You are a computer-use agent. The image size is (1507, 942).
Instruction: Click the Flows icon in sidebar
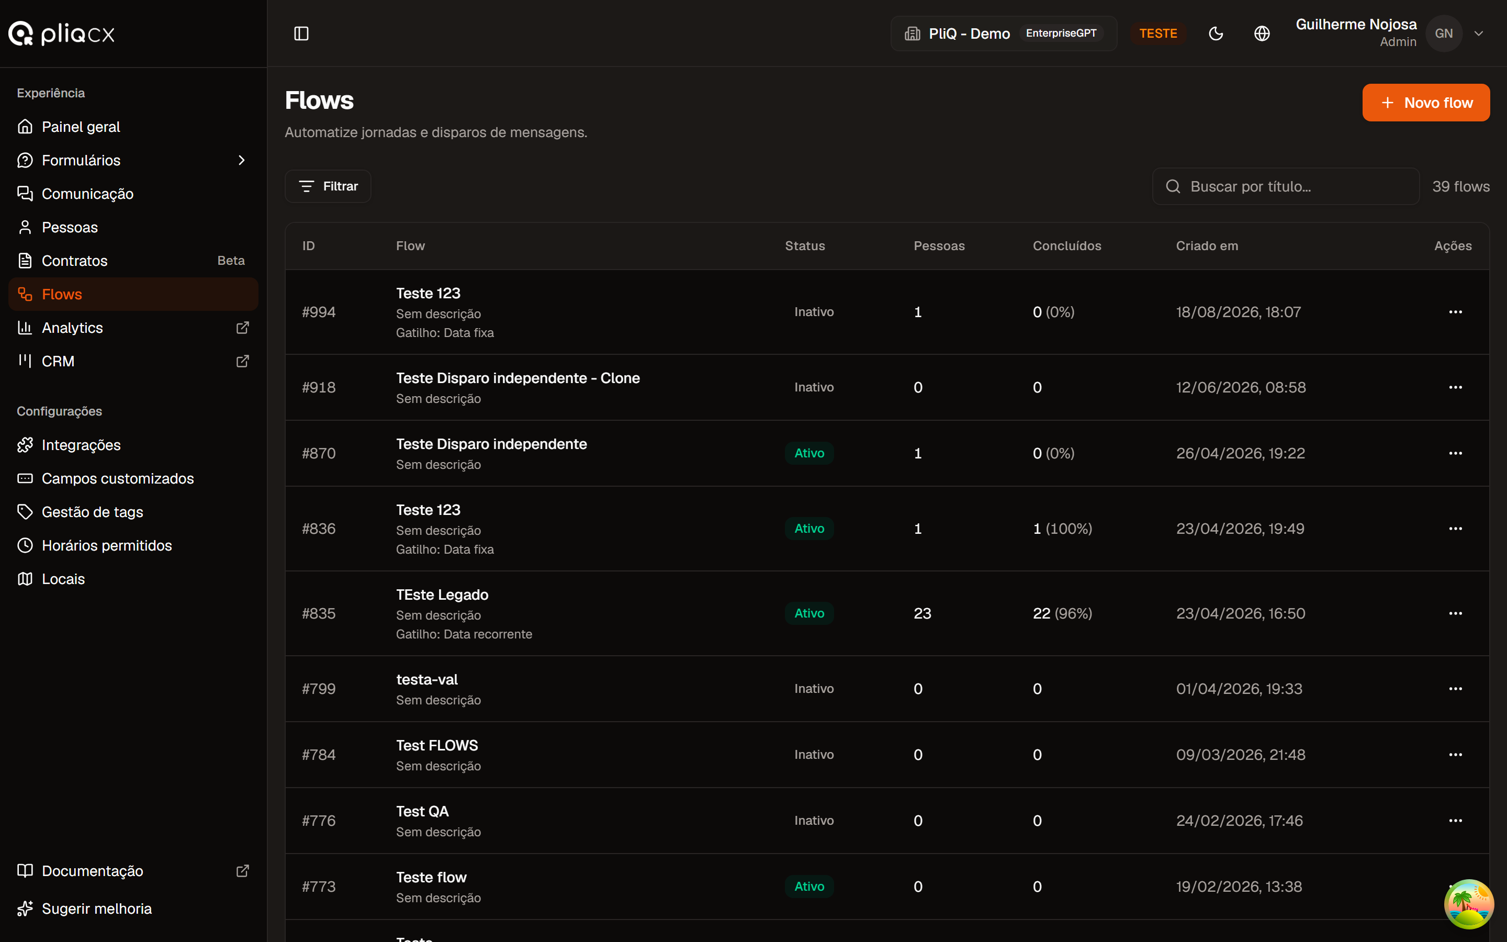pyautogui.click(x=25, y=294)
